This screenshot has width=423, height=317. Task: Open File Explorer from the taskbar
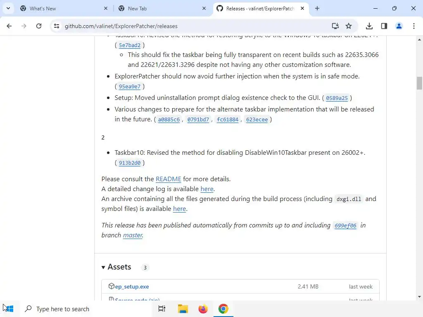(x=183, y=309)
